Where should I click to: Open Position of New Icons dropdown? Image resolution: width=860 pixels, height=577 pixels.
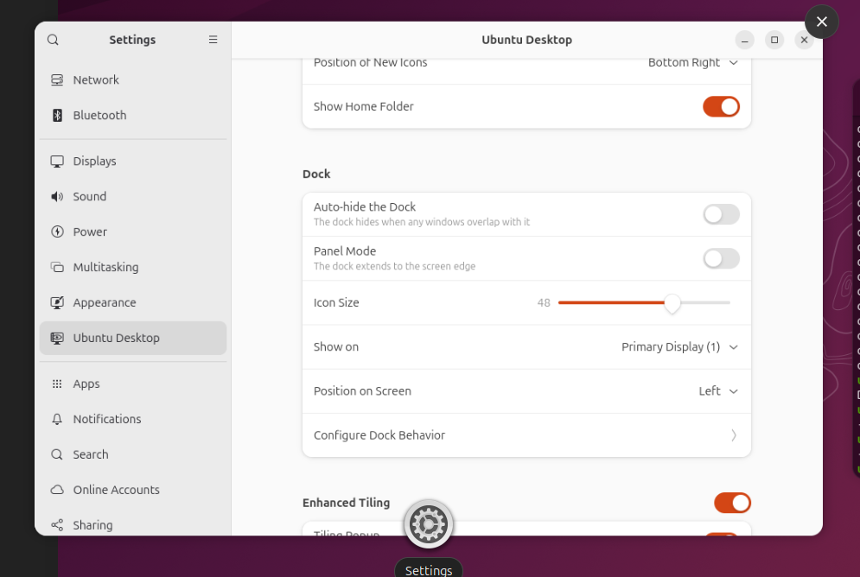(693, 63)
